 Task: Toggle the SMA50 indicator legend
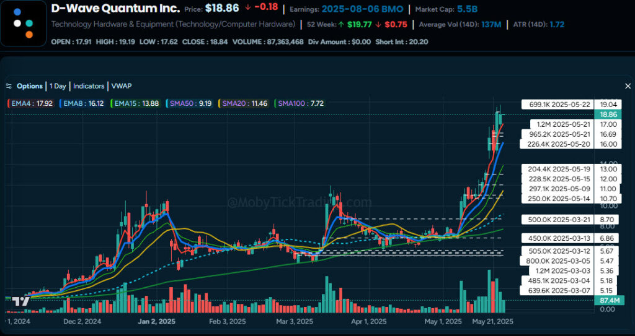(x=190, y=103)
